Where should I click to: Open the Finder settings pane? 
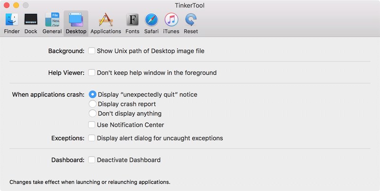pos(11,23)
